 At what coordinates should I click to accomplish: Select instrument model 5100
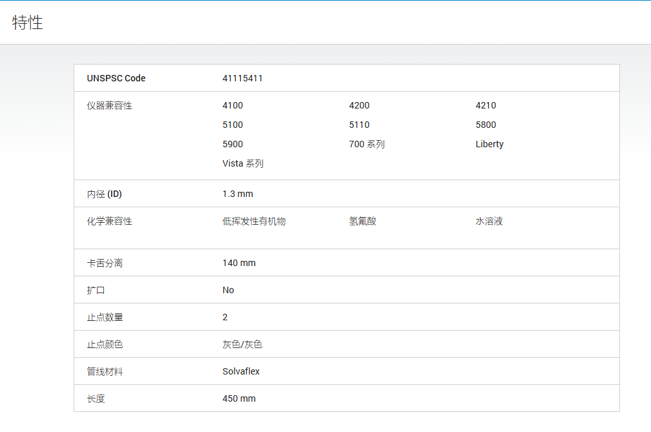point(232,125)
